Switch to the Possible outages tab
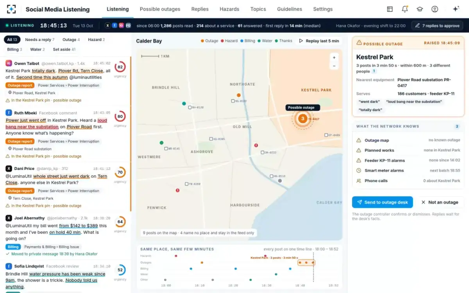The height and width of the screenshot is (293, 469). pyautogui.click(x=160, y=9)
